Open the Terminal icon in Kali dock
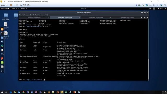 point(2,33)
